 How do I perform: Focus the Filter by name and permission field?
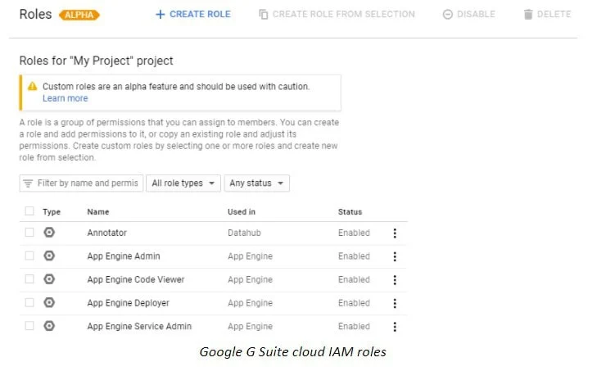tap(81, 183)
